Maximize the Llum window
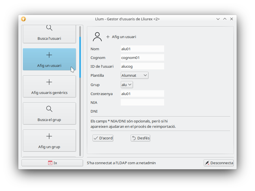Screen dimensions: 255x191 point(225,19)
